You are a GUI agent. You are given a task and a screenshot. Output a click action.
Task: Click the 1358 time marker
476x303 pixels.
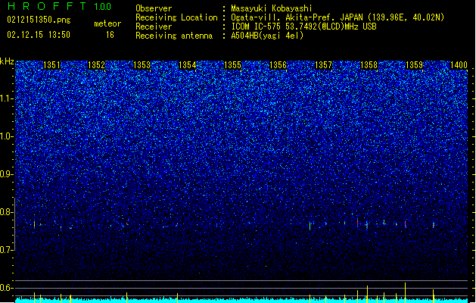tap(369, 65)
